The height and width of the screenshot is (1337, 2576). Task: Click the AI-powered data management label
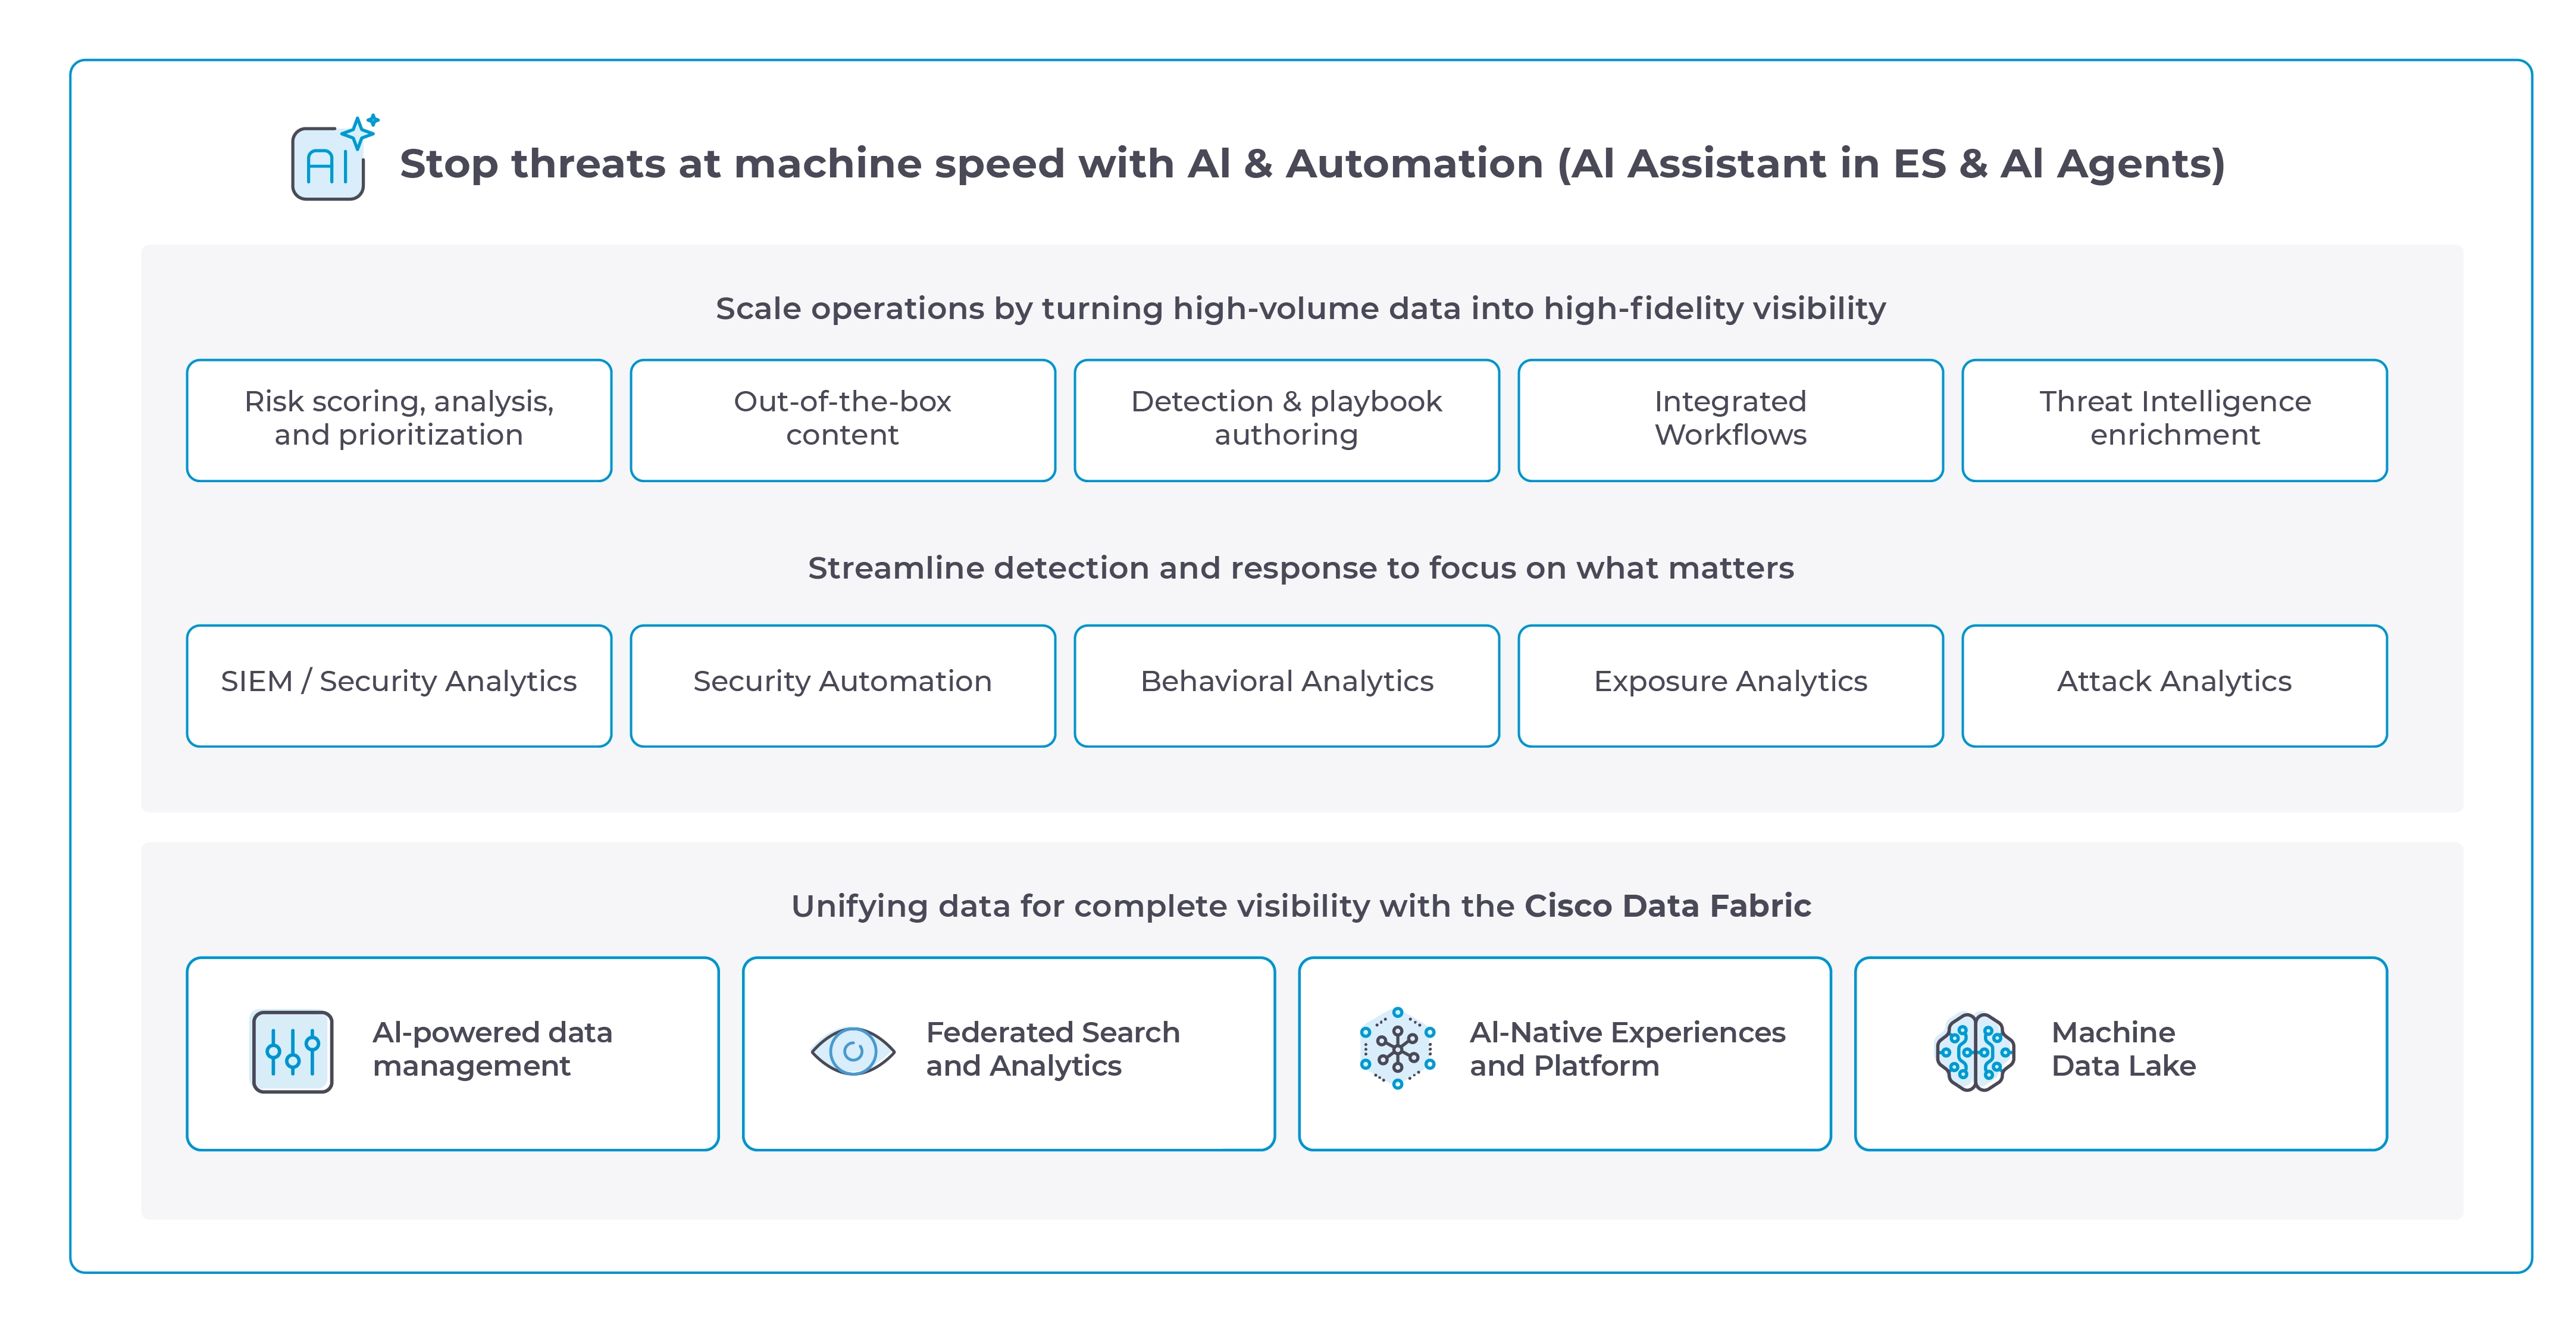[492, 1049]
